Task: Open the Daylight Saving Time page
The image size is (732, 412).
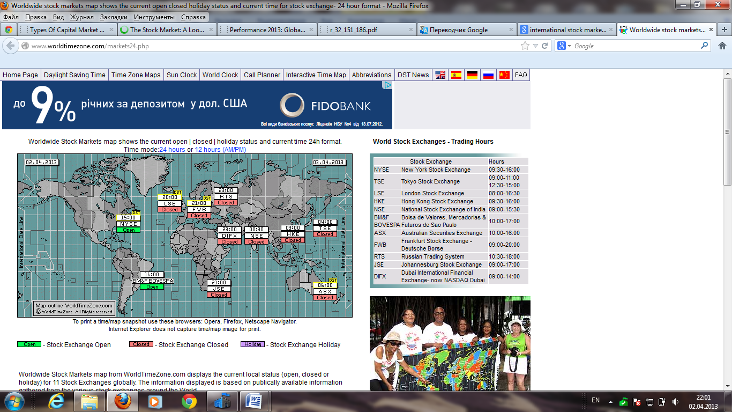Action: pos(74,75)
